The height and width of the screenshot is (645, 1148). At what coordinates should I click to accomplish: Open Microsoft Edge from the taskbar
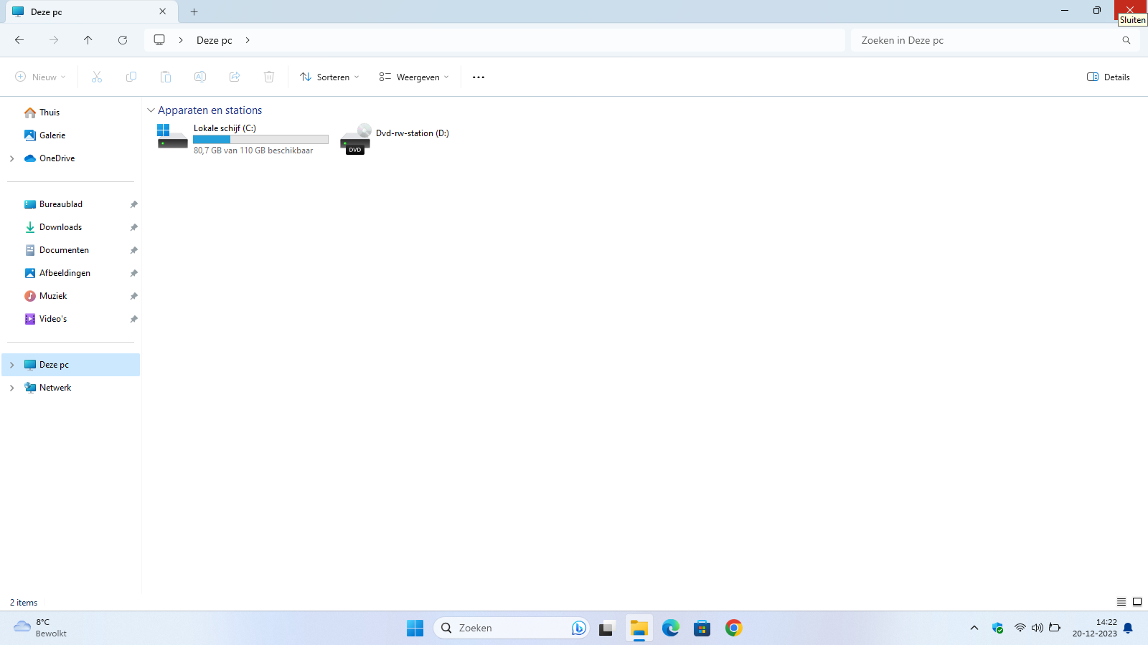[x=671, y=629]
